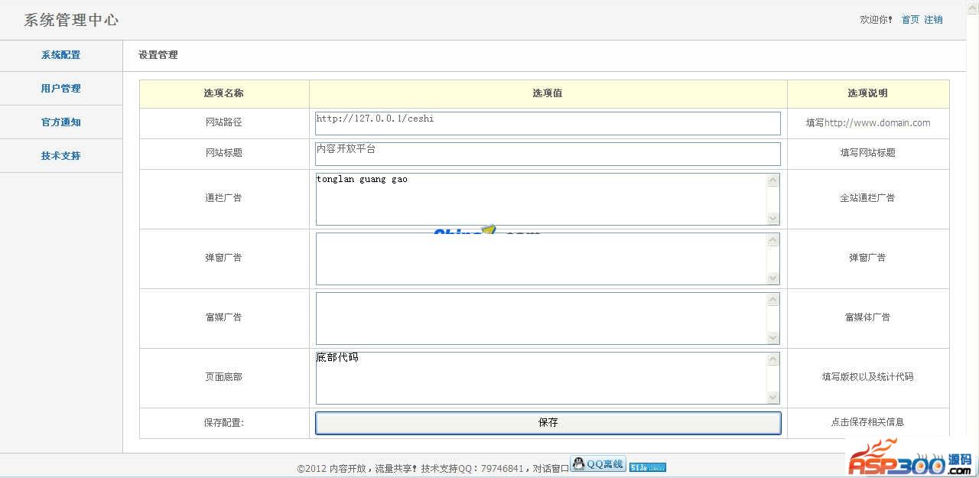
Task: Click inside the 通栏广告 textarea
Action: click(541, 199)
